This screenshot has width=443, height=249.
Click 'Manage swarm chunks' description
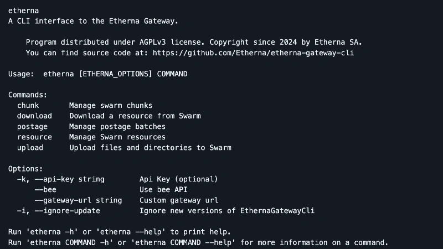pos(111,106)
